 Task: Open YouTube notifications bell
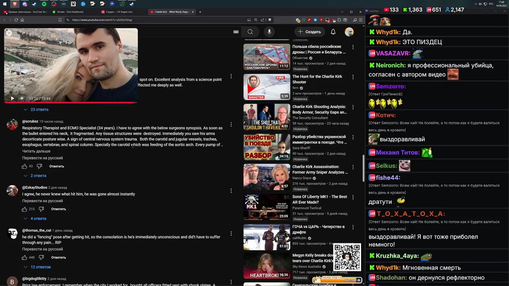point(333,32)
